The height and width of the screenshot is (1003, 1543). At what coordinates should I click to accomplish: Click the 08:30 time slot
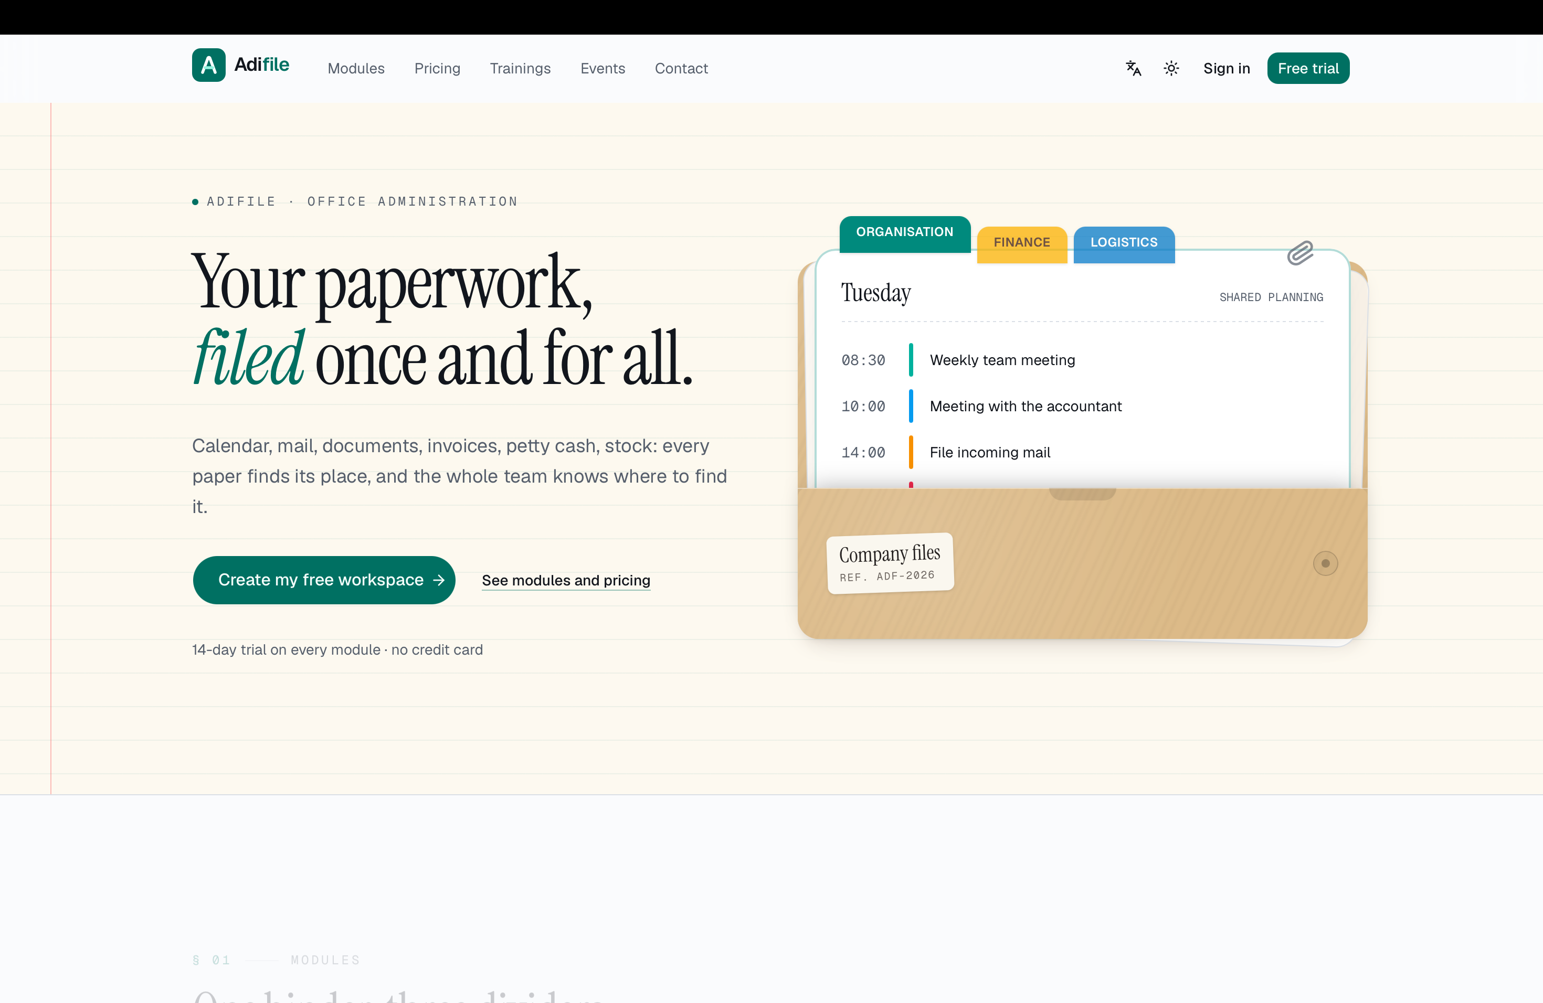pyautogui.click(x=863, y=360)
